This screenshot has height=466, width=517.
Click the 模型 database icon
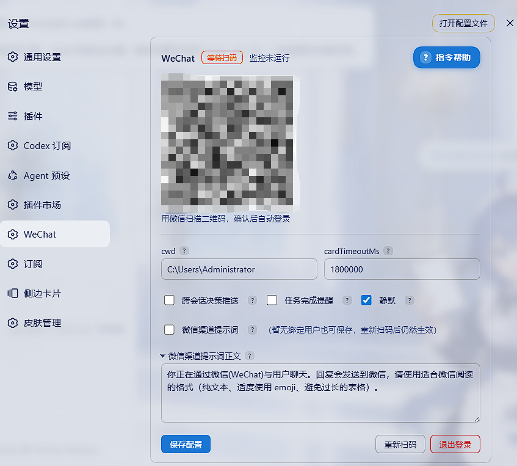pos(13,87)
